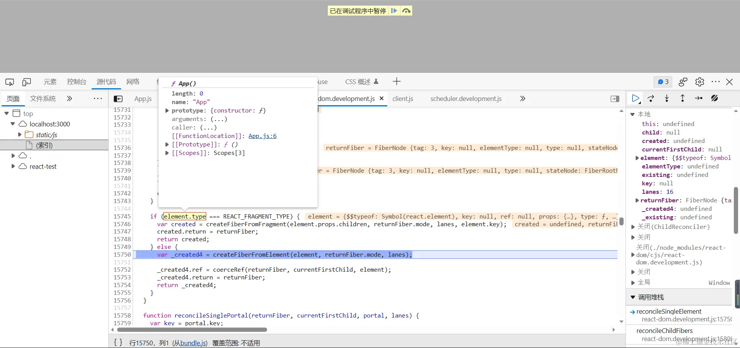Select the inspect element tool
This screenshot has width=740, height=348.
coord(10,82)
